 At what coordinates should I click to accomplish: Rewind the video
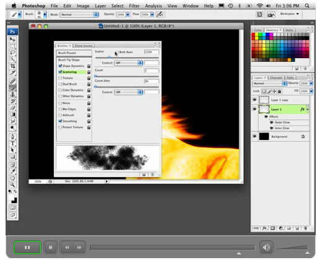pyautogui.click(x=67, y=248)
